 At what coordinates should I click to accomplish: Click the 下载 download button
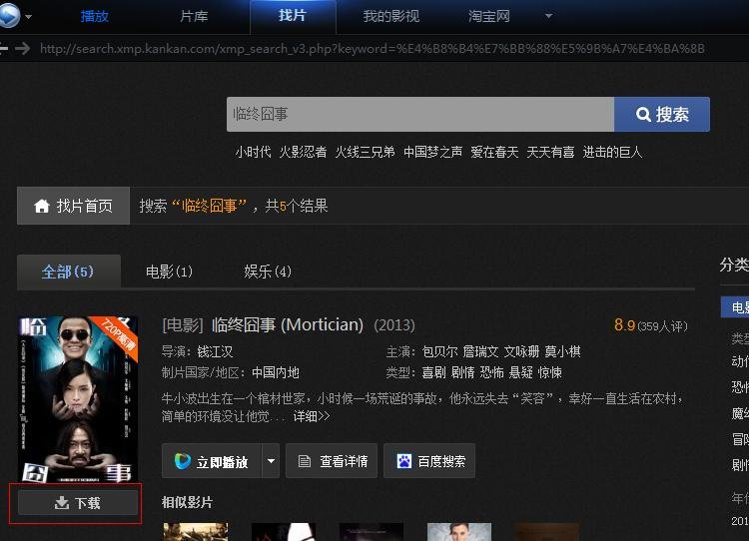78,503
